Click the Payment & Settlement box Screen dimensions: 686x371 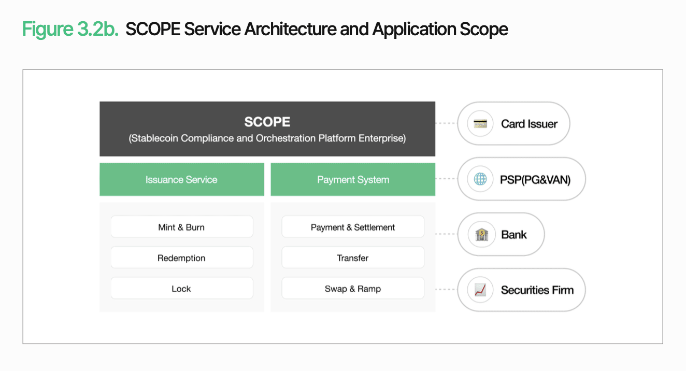tap(353, 227)
